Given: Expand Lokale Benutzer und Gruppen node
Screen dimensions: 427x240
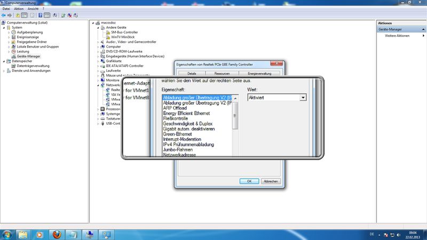Looking at the screenshot, I should click(9, 47).
